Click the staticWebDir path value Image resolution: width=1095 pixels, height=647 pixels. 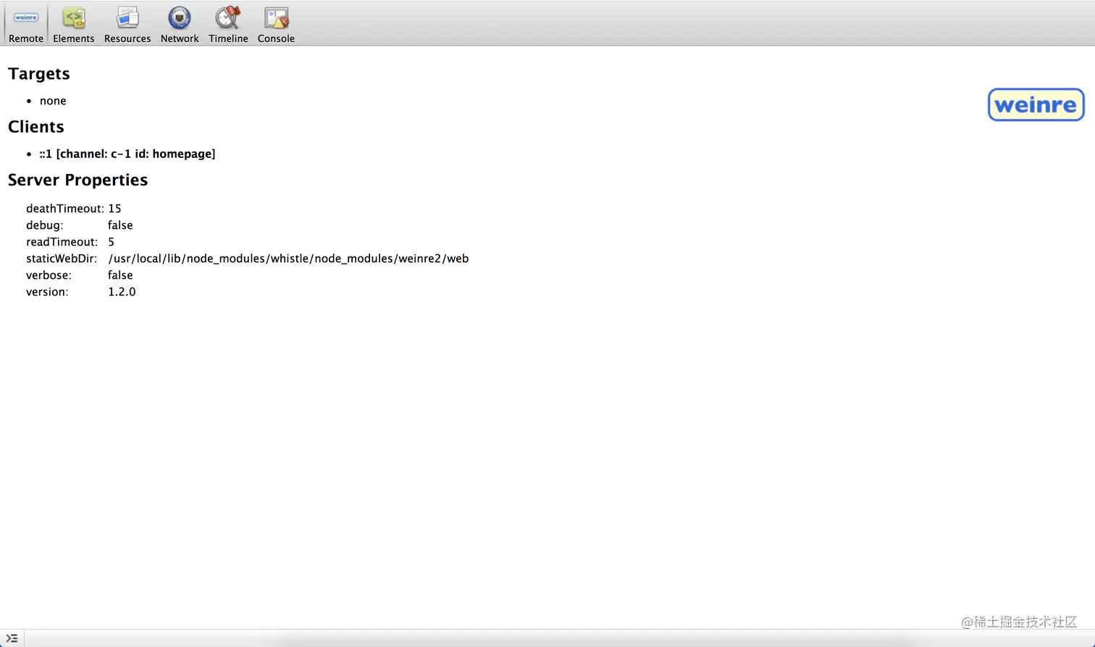pos(288,259)
